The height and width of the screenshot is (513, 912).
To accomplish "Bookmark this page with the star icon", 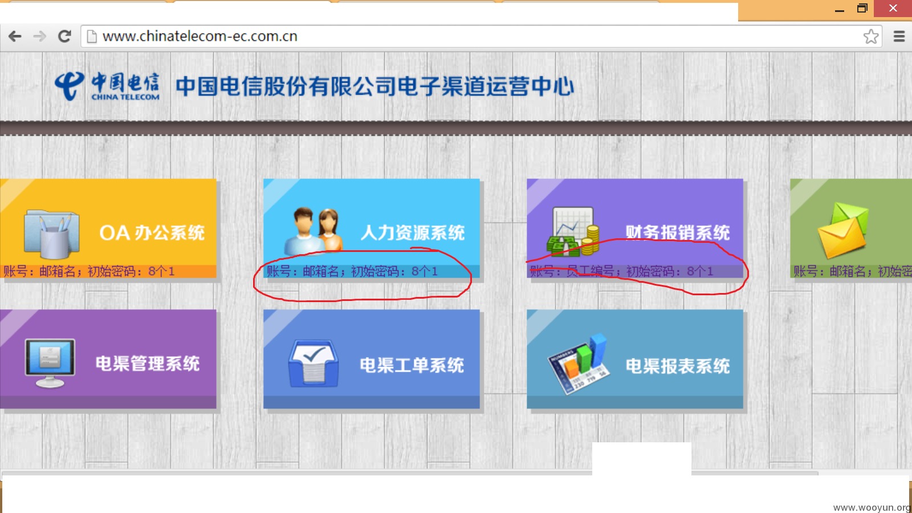I will pyautogui.click(x=870, y=36).
